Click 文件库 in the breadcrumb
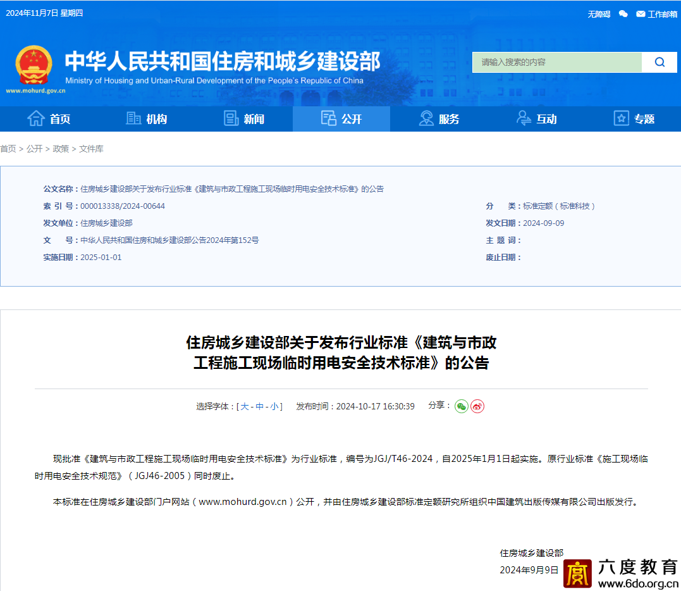 [91, 149]
